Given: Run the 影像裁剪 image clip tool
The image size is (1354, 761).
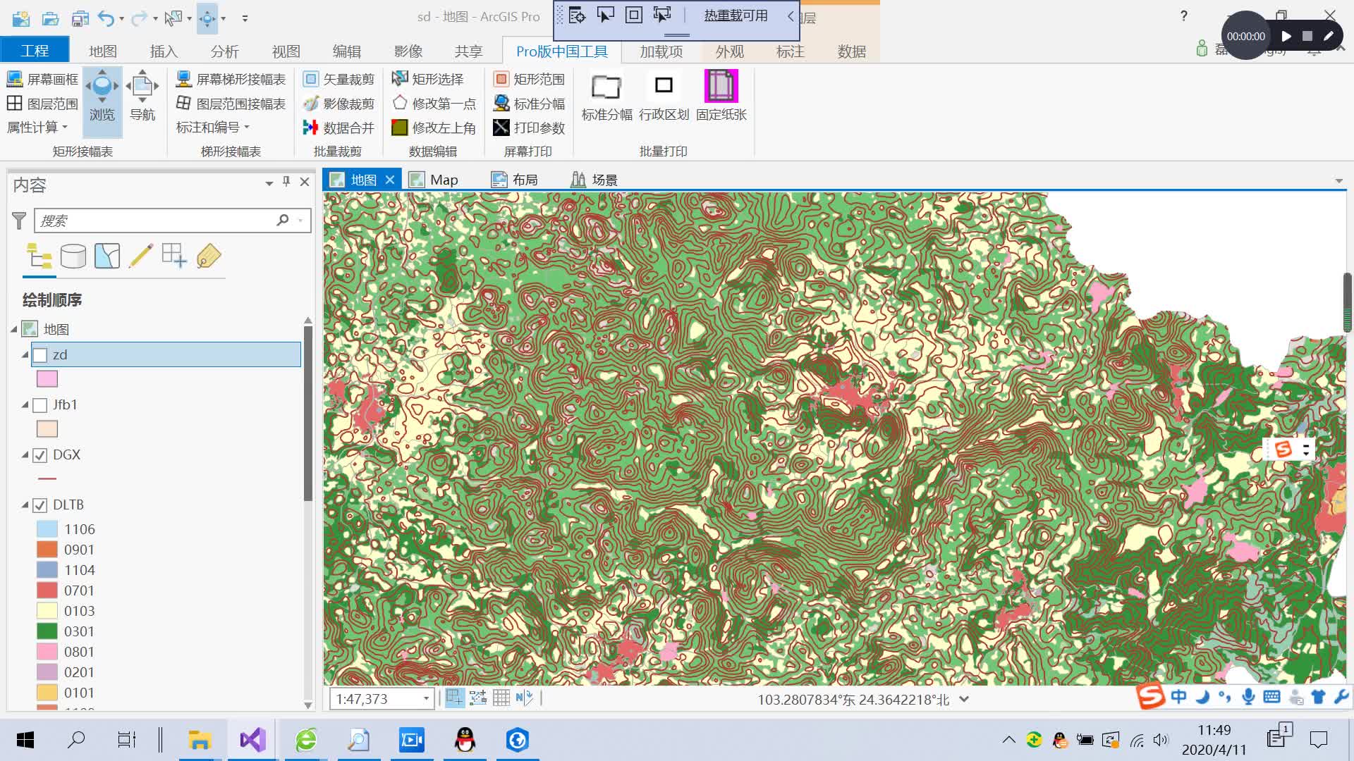Looking at the screenshot, I should coord(338,104).
